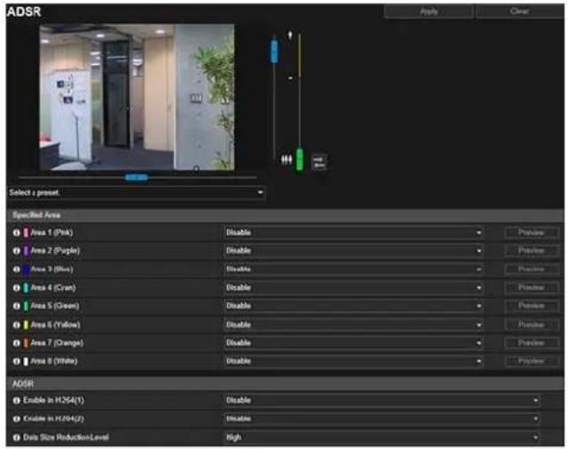This screenshot has width=568, height=449.
Task: Click the ADSR page title
Action: click(24, 12)
